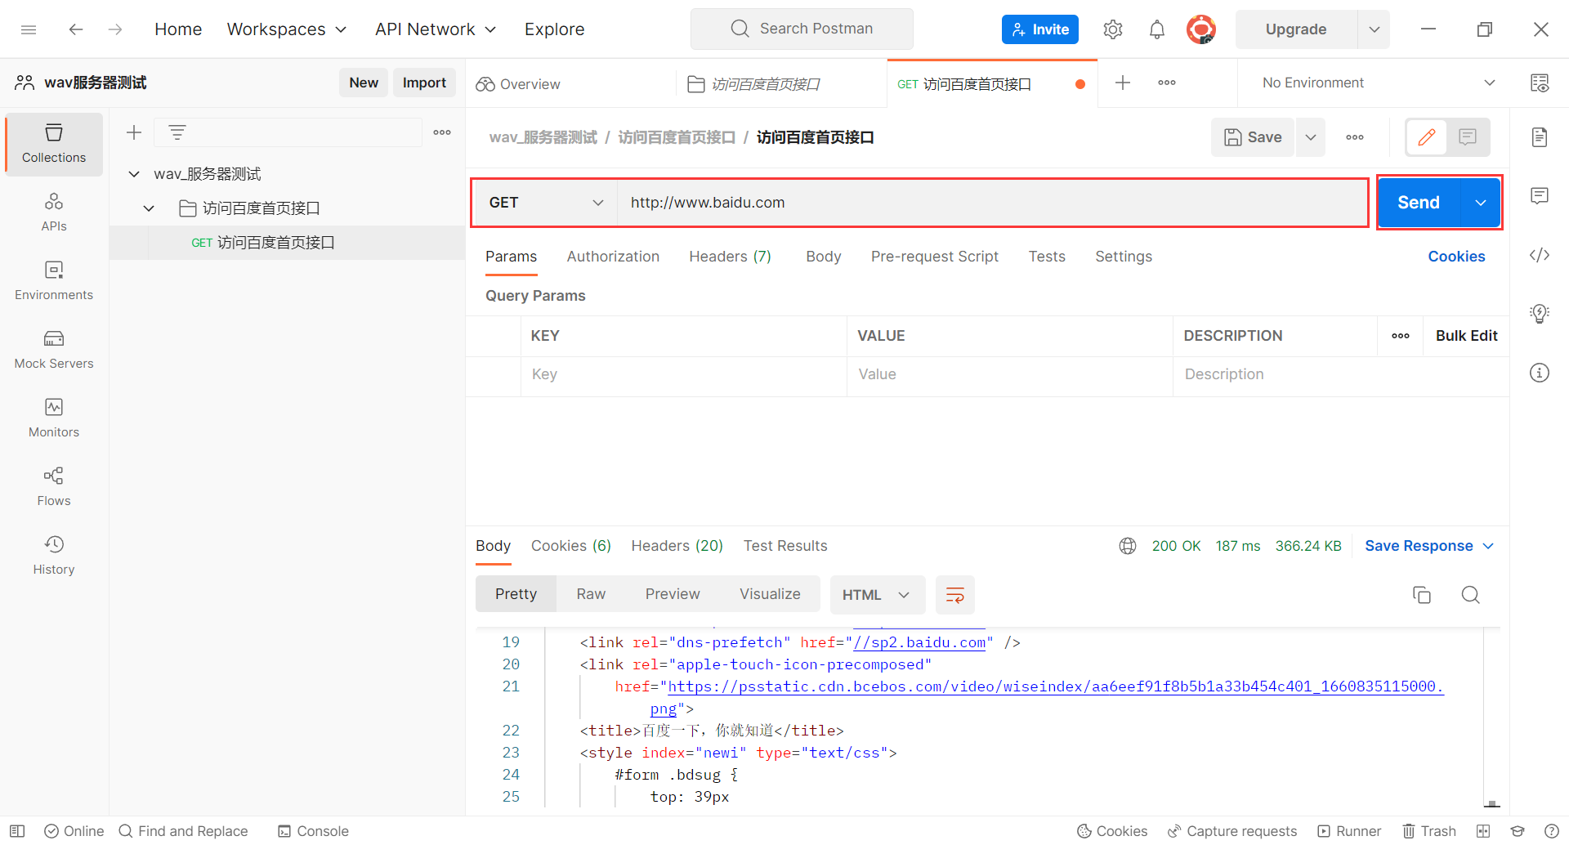Toggle the sidebar from status bar
1569x845 pixels.
point(17,831)
